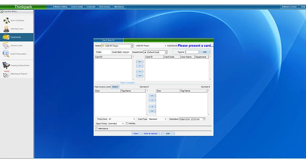
Task: Tick the Attendance checkbox
Action: point(96,128)
